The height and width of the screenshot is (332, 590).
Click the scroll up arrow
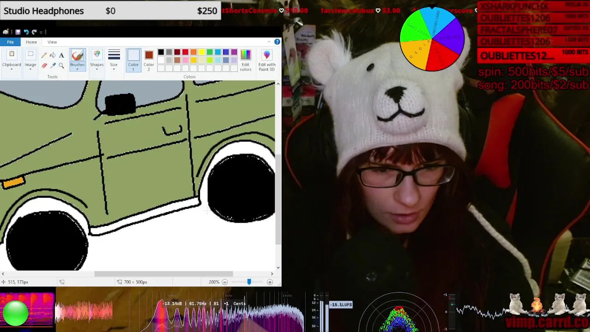278,83
